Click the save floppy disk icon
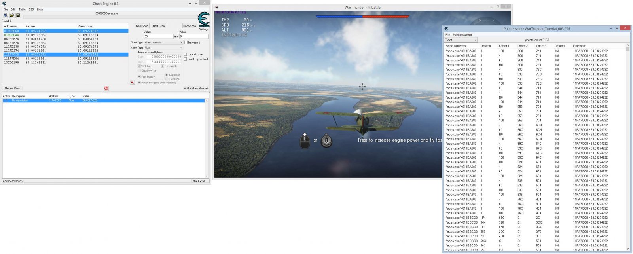The image size is (633, 254). 18,15
